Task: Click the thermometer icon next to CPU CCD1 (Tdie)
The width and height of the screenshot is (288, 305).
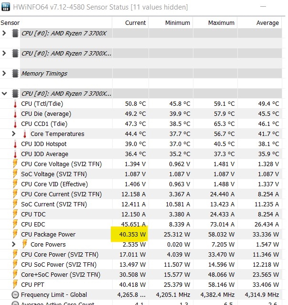Action: [15, 124]
